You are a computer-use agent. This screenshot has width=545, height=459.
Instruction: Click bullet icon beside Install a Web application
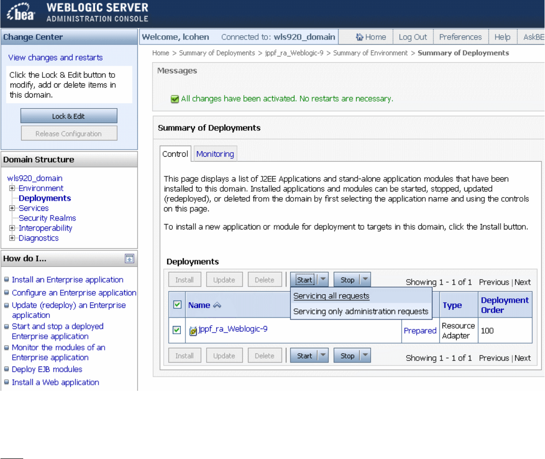pos(6,382)
